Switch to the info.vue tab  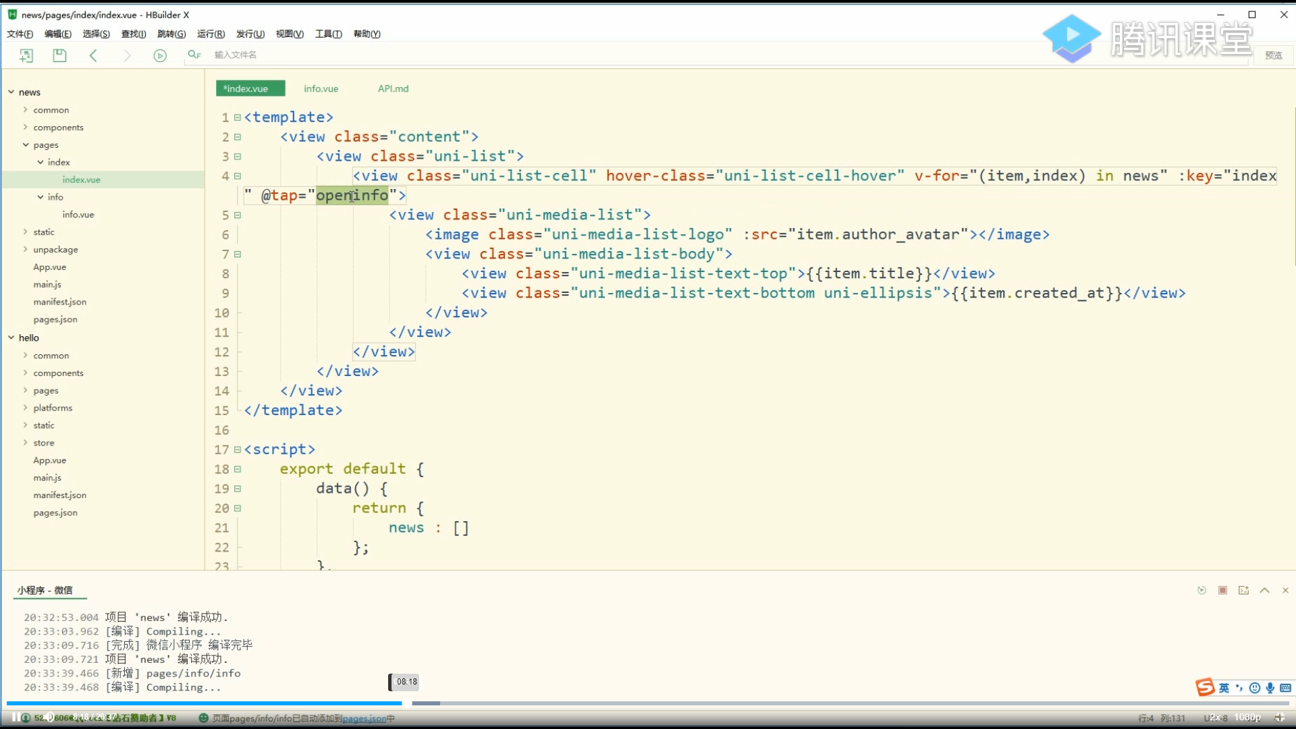(x=321, y=88)
